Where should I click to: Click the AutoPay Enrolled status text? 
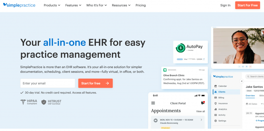pyautogui.click(x=190, y=50)
